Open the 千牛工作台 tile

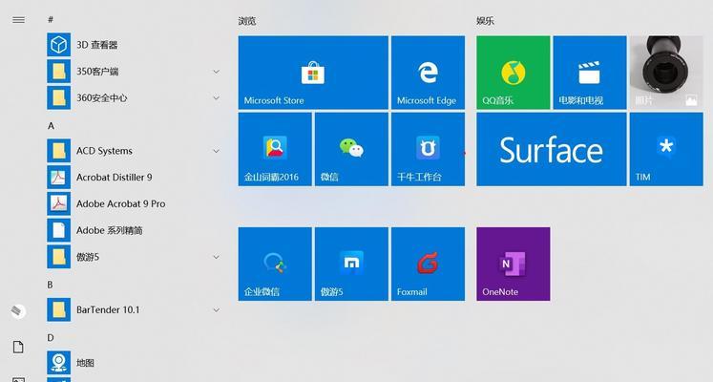pos(428,149)
